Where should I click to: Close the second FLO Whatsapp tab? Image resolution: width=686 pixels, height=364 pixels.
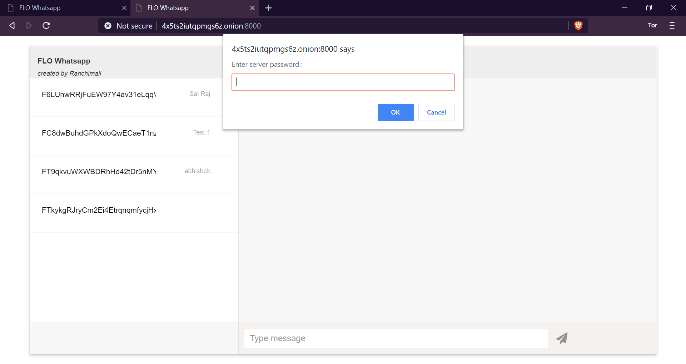tap(252, 8)
